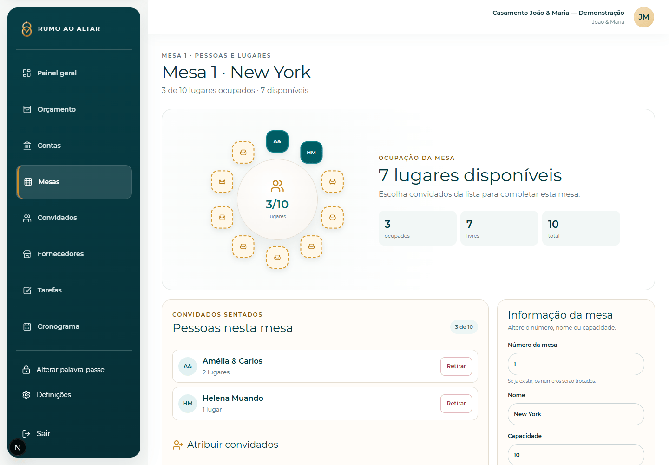Image resolution: width=669 pixels, height=465 pixels.
Task: Click the Tarefas checklist icon
Action: (27, 290)
